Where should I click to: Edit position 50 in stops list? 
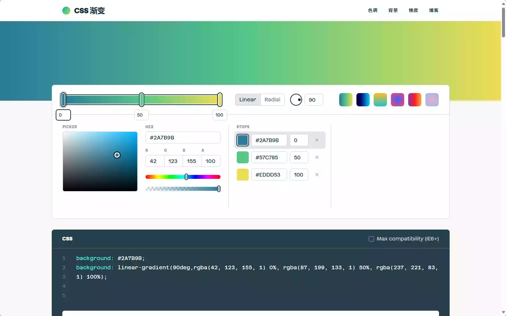pos(299,157)
